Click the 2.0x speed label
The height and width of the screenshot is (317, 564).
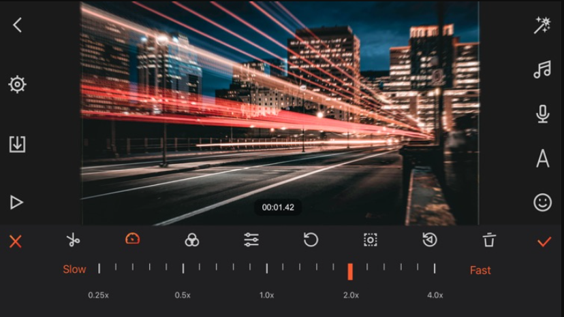tap(351, 295)
